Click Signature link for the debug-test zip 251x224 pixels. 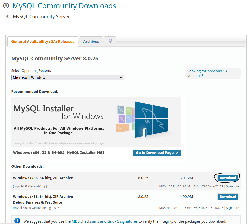tap(232, 208)
